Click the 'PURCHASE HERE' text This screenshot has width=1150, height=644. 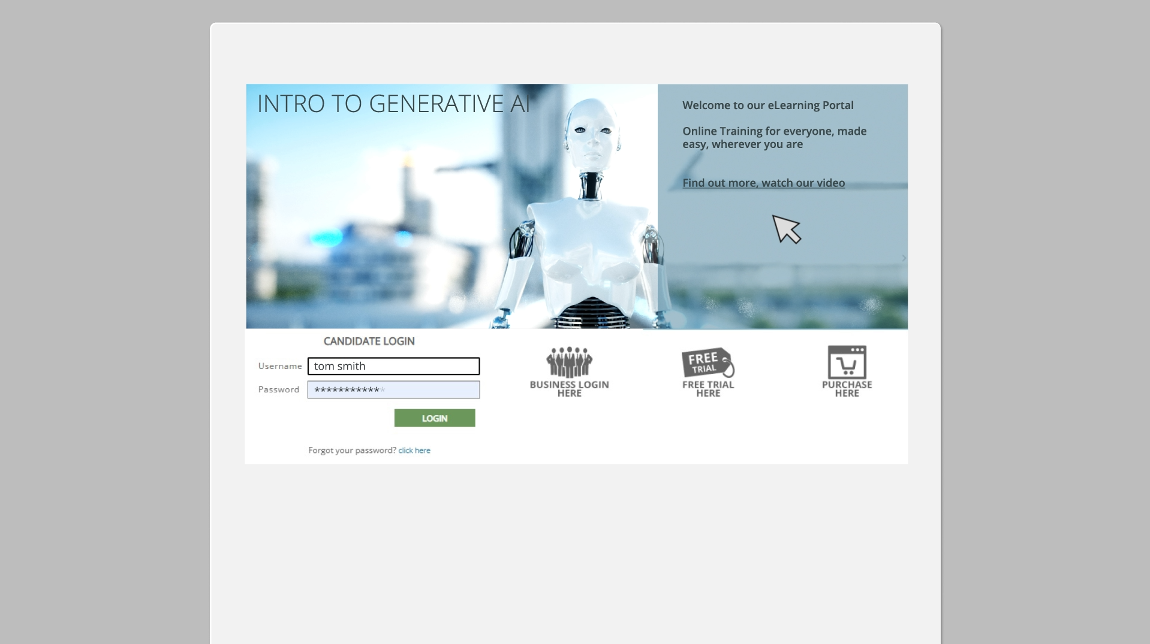847,389
